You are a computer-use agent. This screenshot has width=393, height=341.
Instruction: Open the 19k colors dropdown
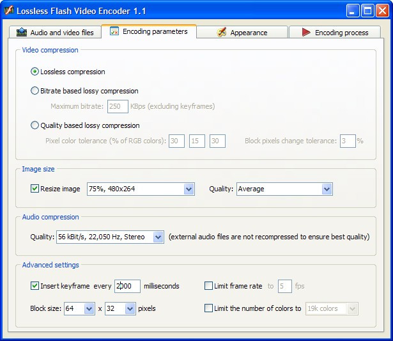pos(352,308)
